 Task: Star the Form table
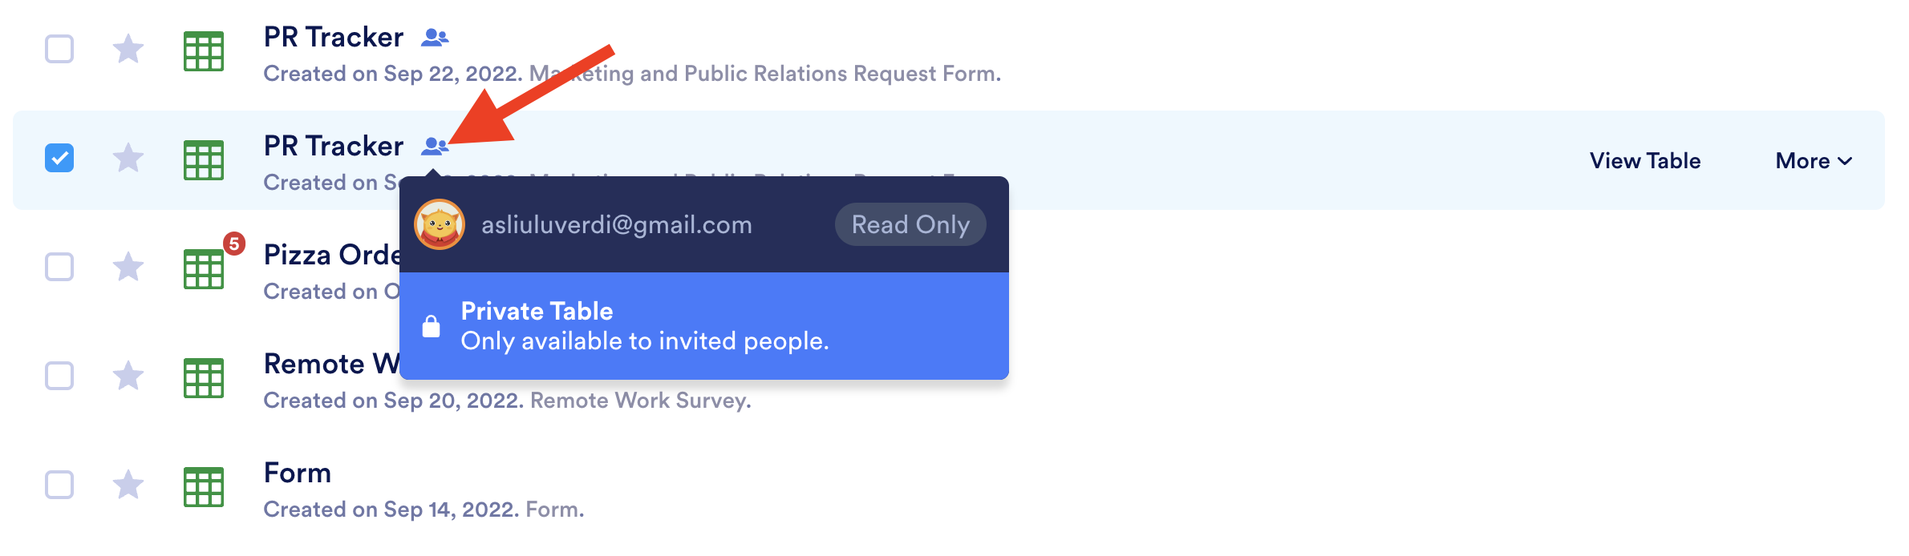coord(128,485)
